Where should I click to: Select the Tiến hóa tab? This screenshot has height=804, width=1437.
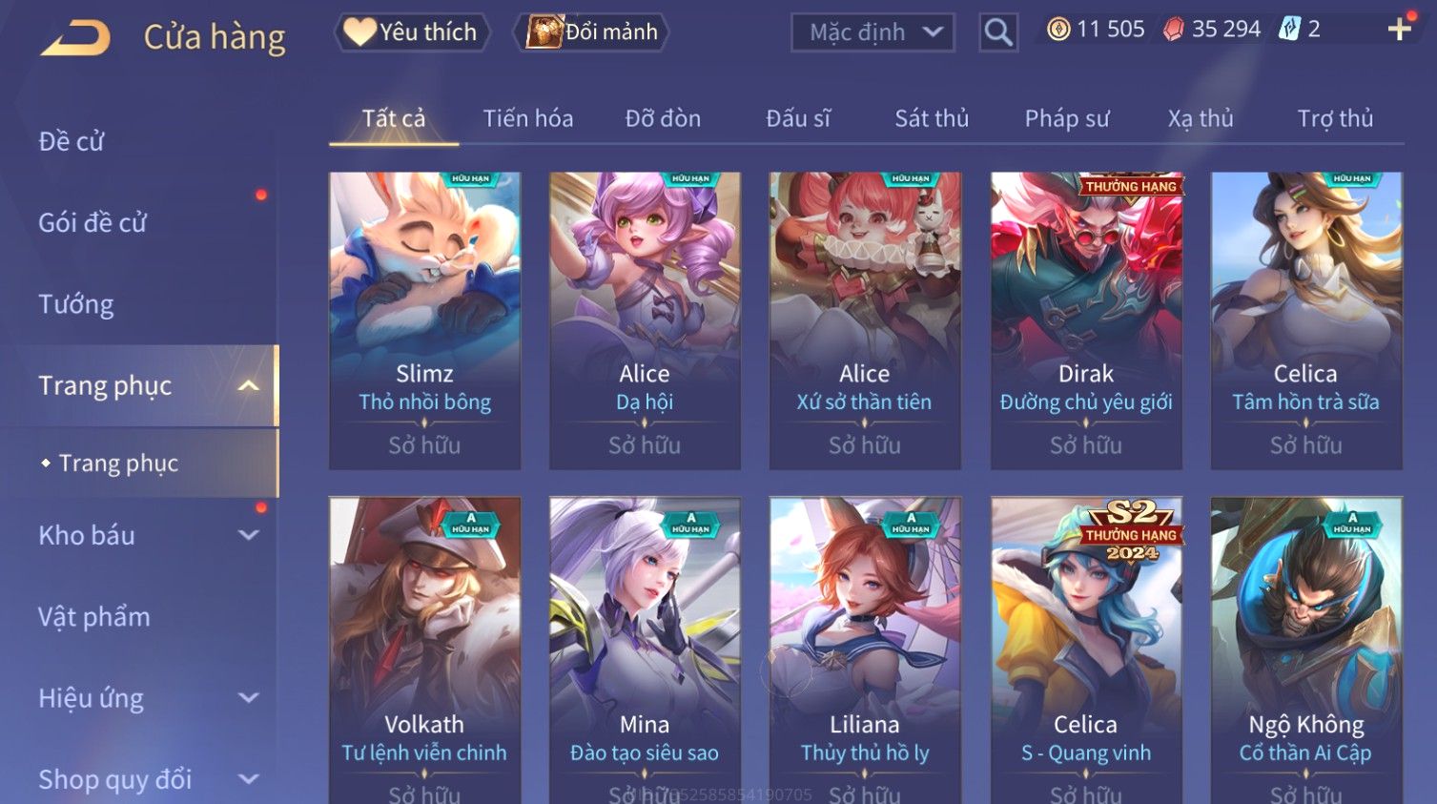click(528, 118)
